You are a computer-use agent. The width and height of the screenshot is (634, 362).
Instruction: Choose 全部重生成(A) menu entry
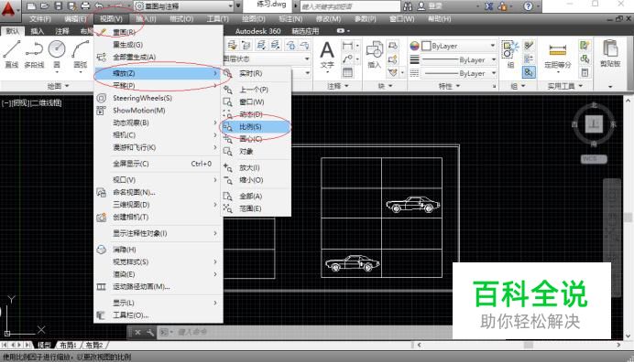[158, 58]
